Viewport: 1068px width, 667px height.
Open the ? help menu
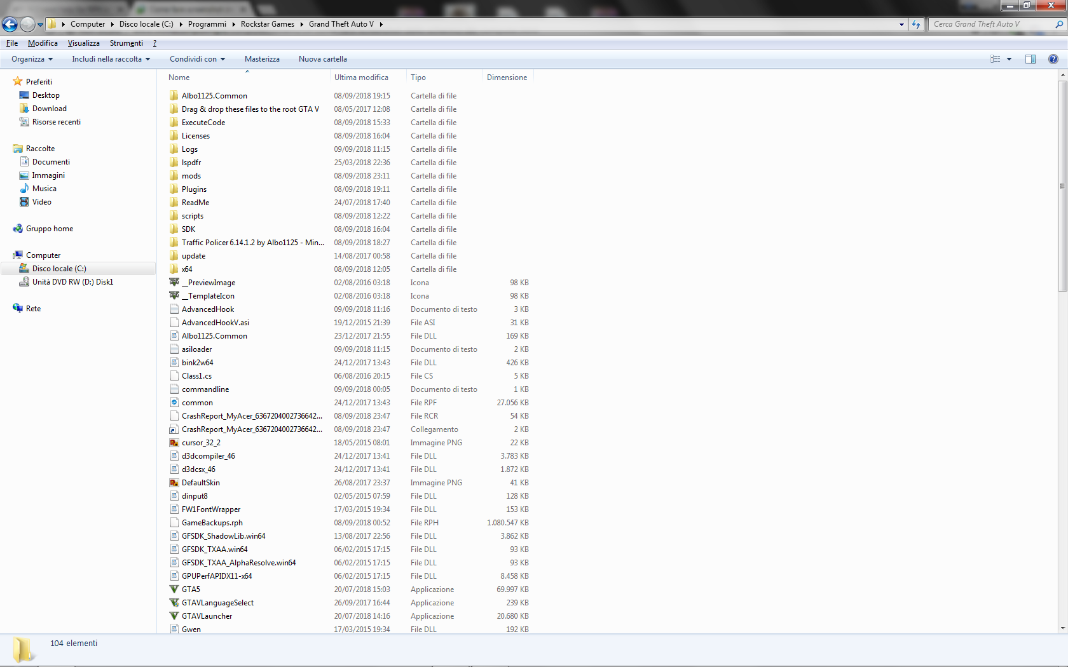tap(154, 43)
